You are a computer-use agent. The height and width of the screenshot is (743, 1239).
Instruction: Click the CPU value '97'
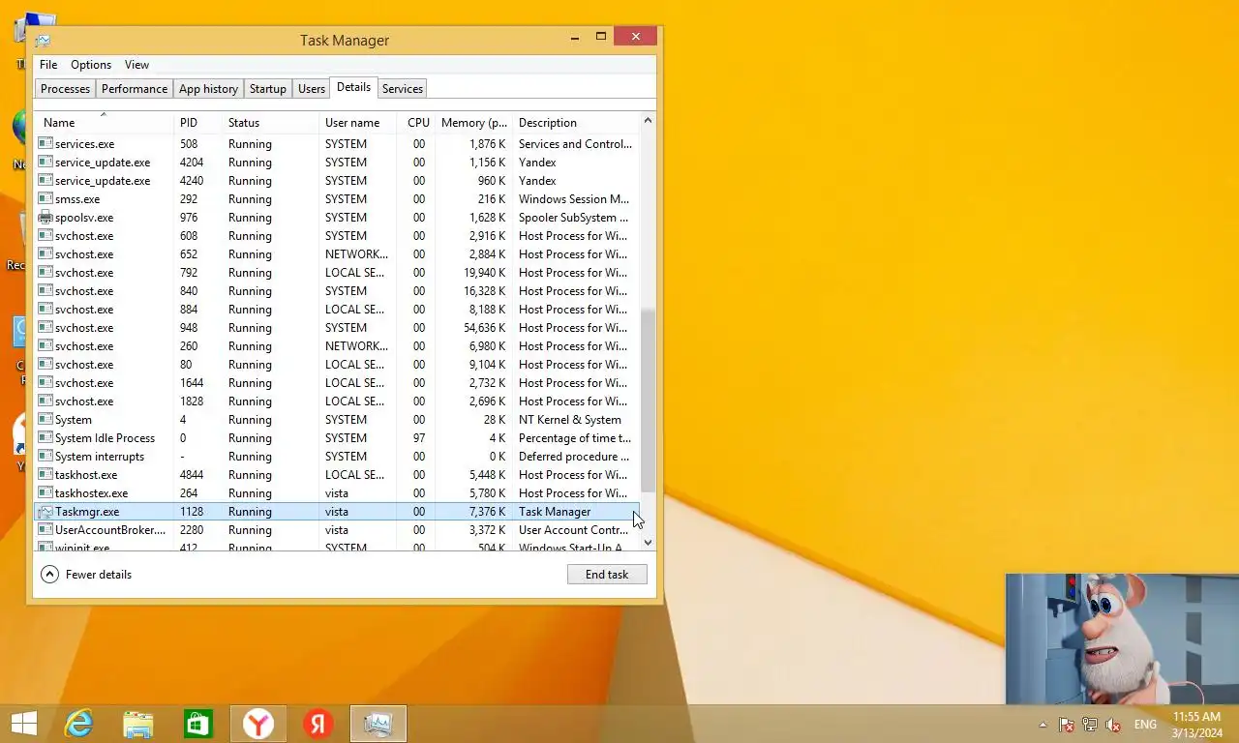click(x=419, y=438)
